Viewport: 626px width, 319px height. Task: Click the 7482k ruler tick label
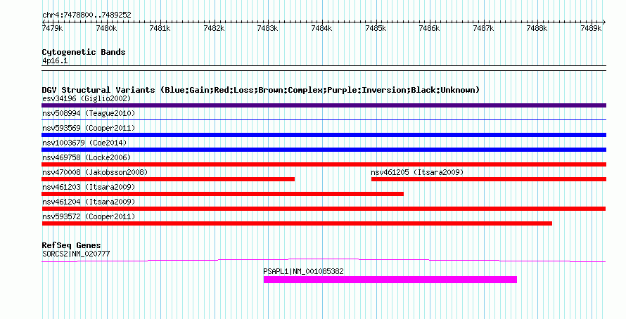(214, 28)
